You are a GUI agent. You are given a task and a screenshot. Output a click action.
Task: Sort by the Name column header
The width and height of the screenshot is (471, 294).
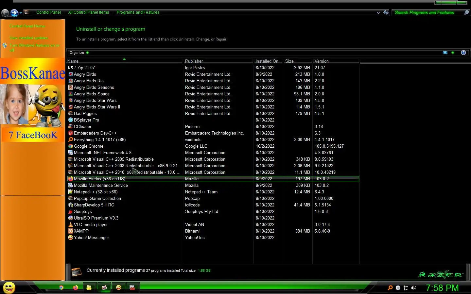click(124, 61)
